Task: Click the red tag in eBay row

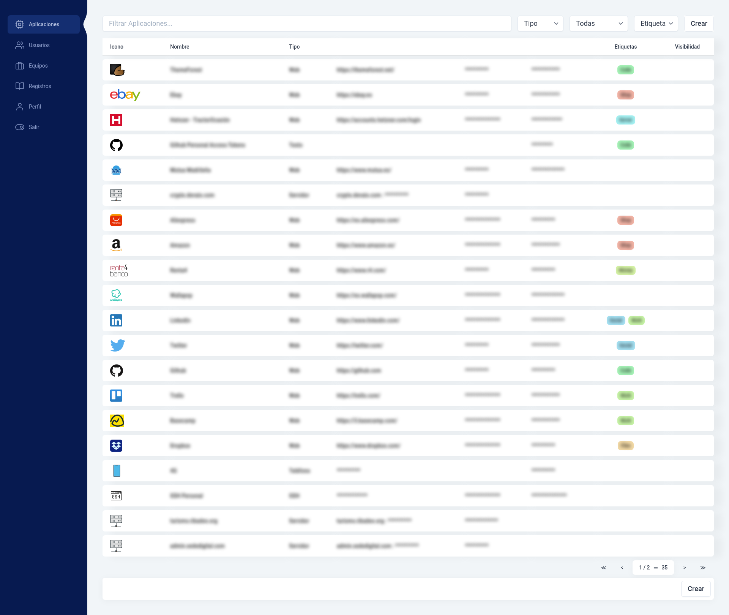Action: (626, 95)
